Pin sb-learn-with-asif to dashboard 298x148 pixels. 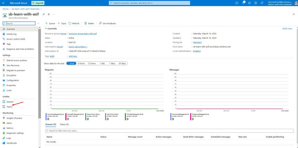point(43,14)
